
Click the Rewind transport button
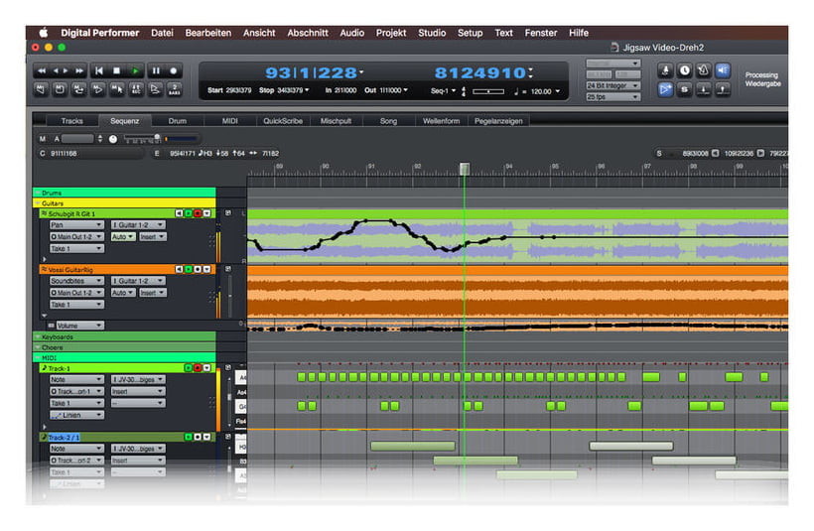(x=42, y=70)
